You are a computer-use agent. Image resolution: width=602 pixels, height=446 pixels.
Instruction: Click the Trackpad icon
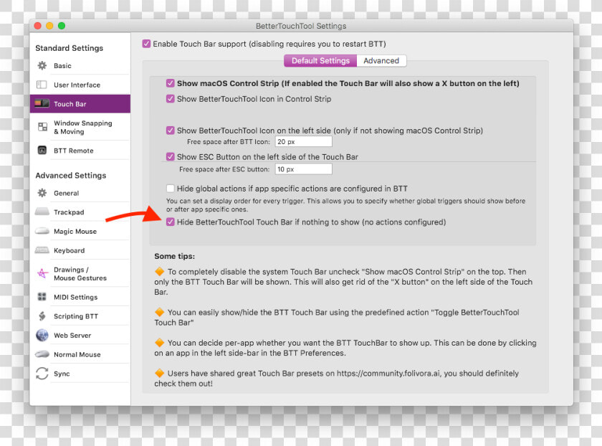[42, 212]
